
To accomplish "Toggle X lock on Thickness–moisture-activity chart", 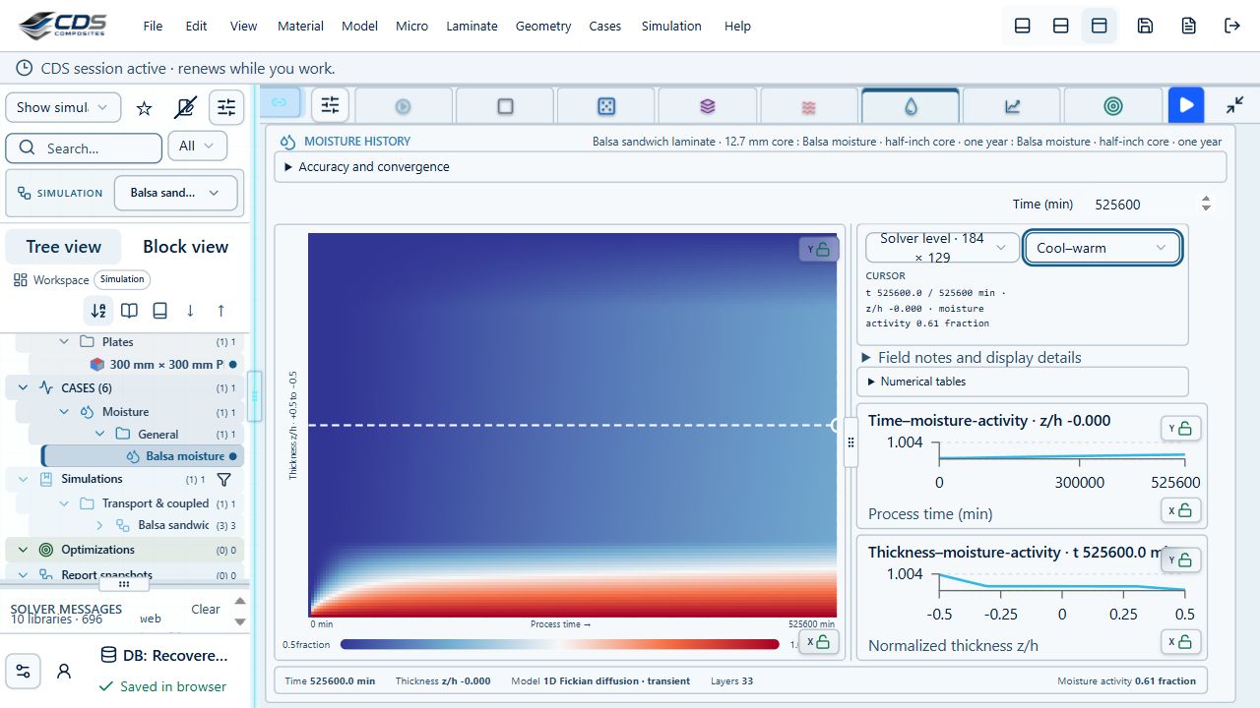I will tap(1181, 642).
